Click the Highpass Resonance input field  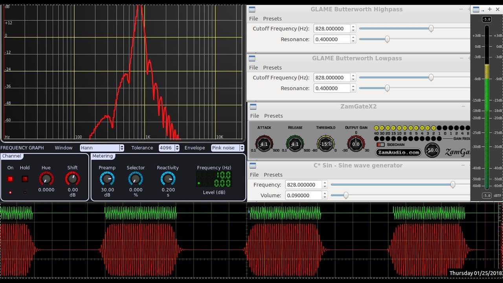(332, 39)
